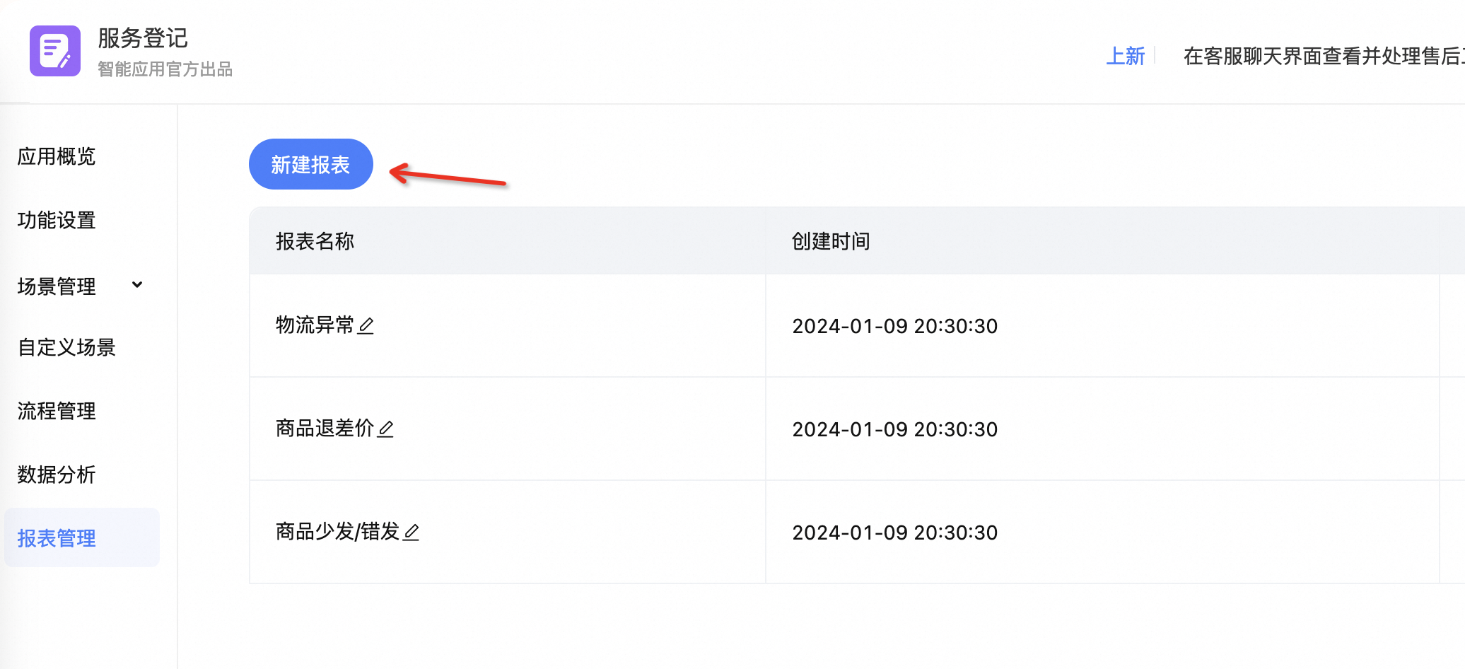
Task: Click the edit pencil next to 商品退差价
Action: click(385, 429)
